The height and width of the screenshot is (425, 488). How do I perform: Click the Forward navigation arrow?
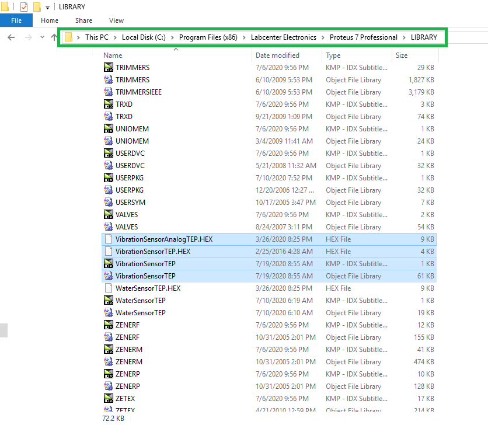[x=29, y=37]
